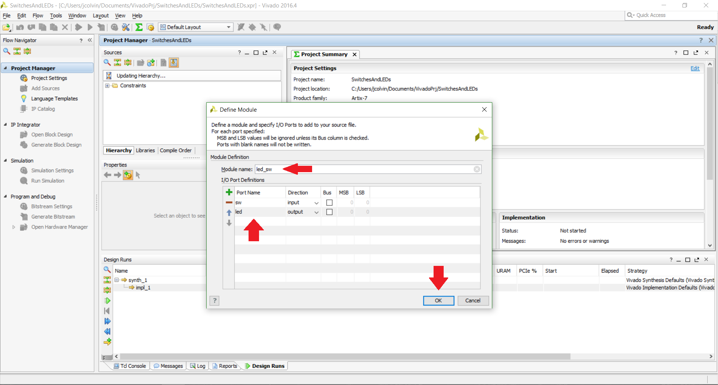718x385 pixels.
Task: Expand all icon in Flow Navigator
Action: pos(27,51)
